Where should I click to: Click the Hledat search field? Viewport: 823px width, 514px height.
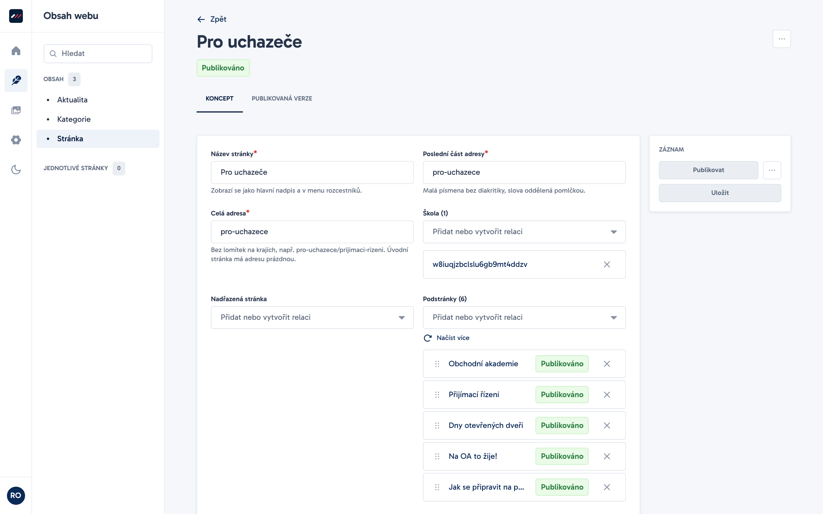(98, 54)
